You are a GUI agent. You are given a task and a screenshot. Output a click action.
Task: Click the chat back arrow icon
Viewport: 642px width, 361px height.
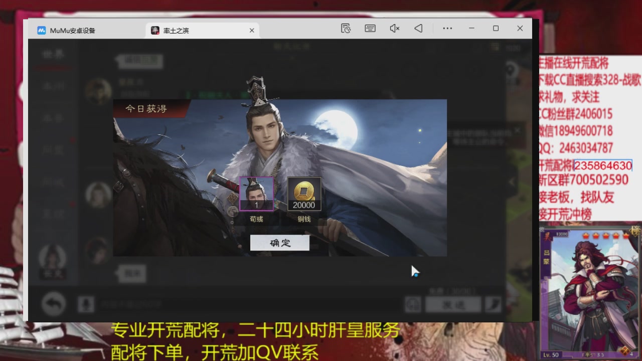[54, 304]
